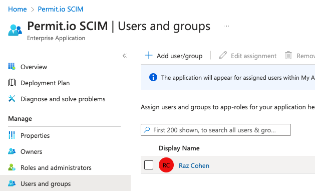Navigate to Home breadcrumb link

point(17,9)
